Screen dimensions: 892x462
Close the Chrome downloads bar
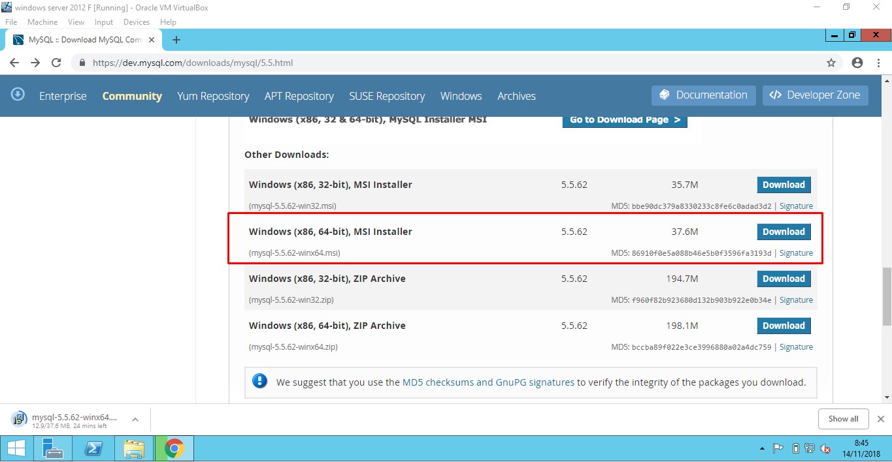880,419
